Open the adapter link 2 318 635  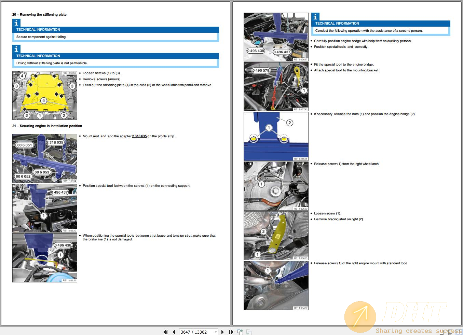click(x=139, y=136)
